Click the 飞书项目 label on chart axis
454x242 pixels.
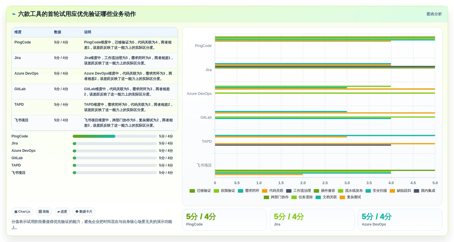click(204, 165)
